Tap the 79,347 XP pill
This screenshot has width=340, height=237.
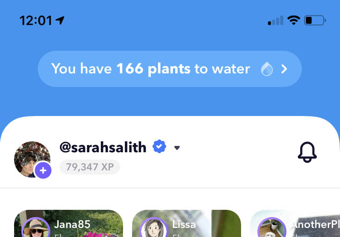(90, 167)
